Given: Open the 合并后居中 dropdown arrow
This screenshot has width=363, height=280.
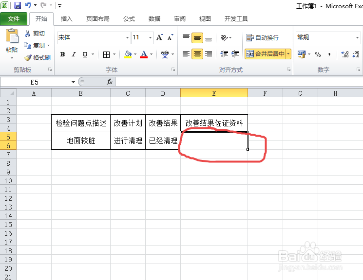Looking at the screenshot, I should pos(288,54).
